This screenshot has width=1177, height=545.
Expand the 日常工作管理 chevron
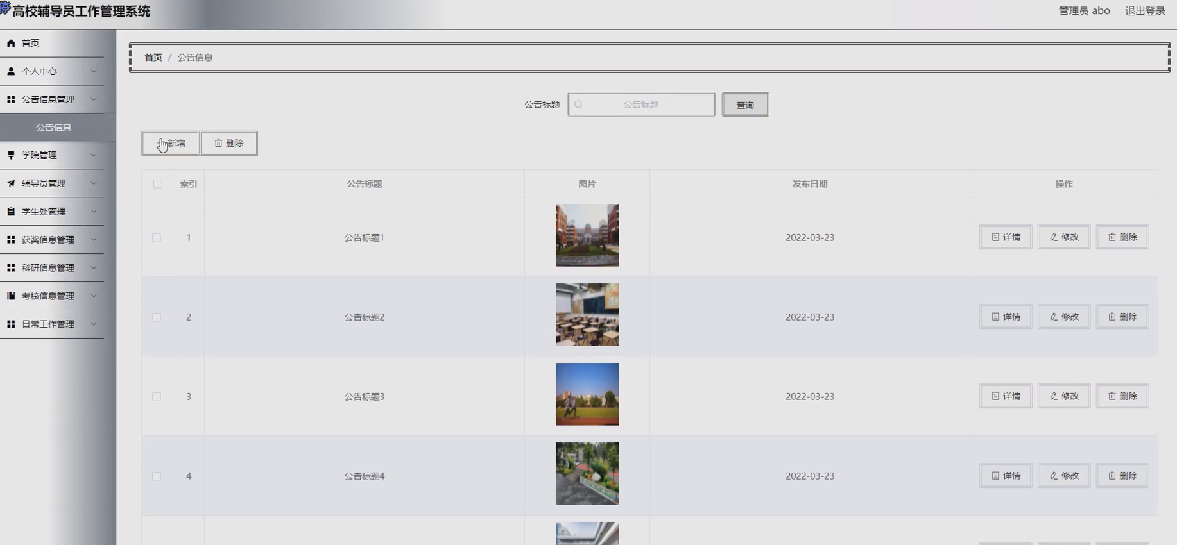point(94,324)
